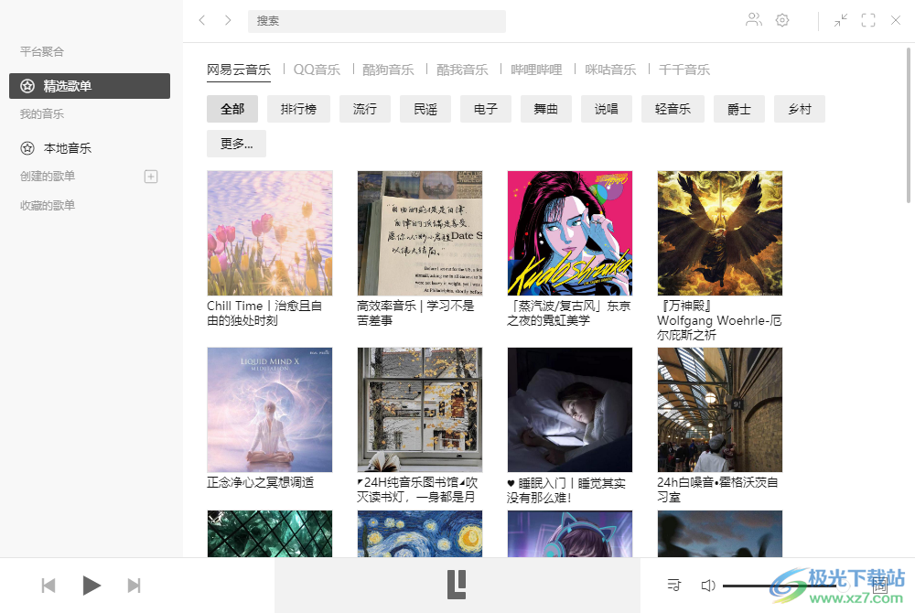Open the cat-ear headphones playlist cover

[569, 533]
